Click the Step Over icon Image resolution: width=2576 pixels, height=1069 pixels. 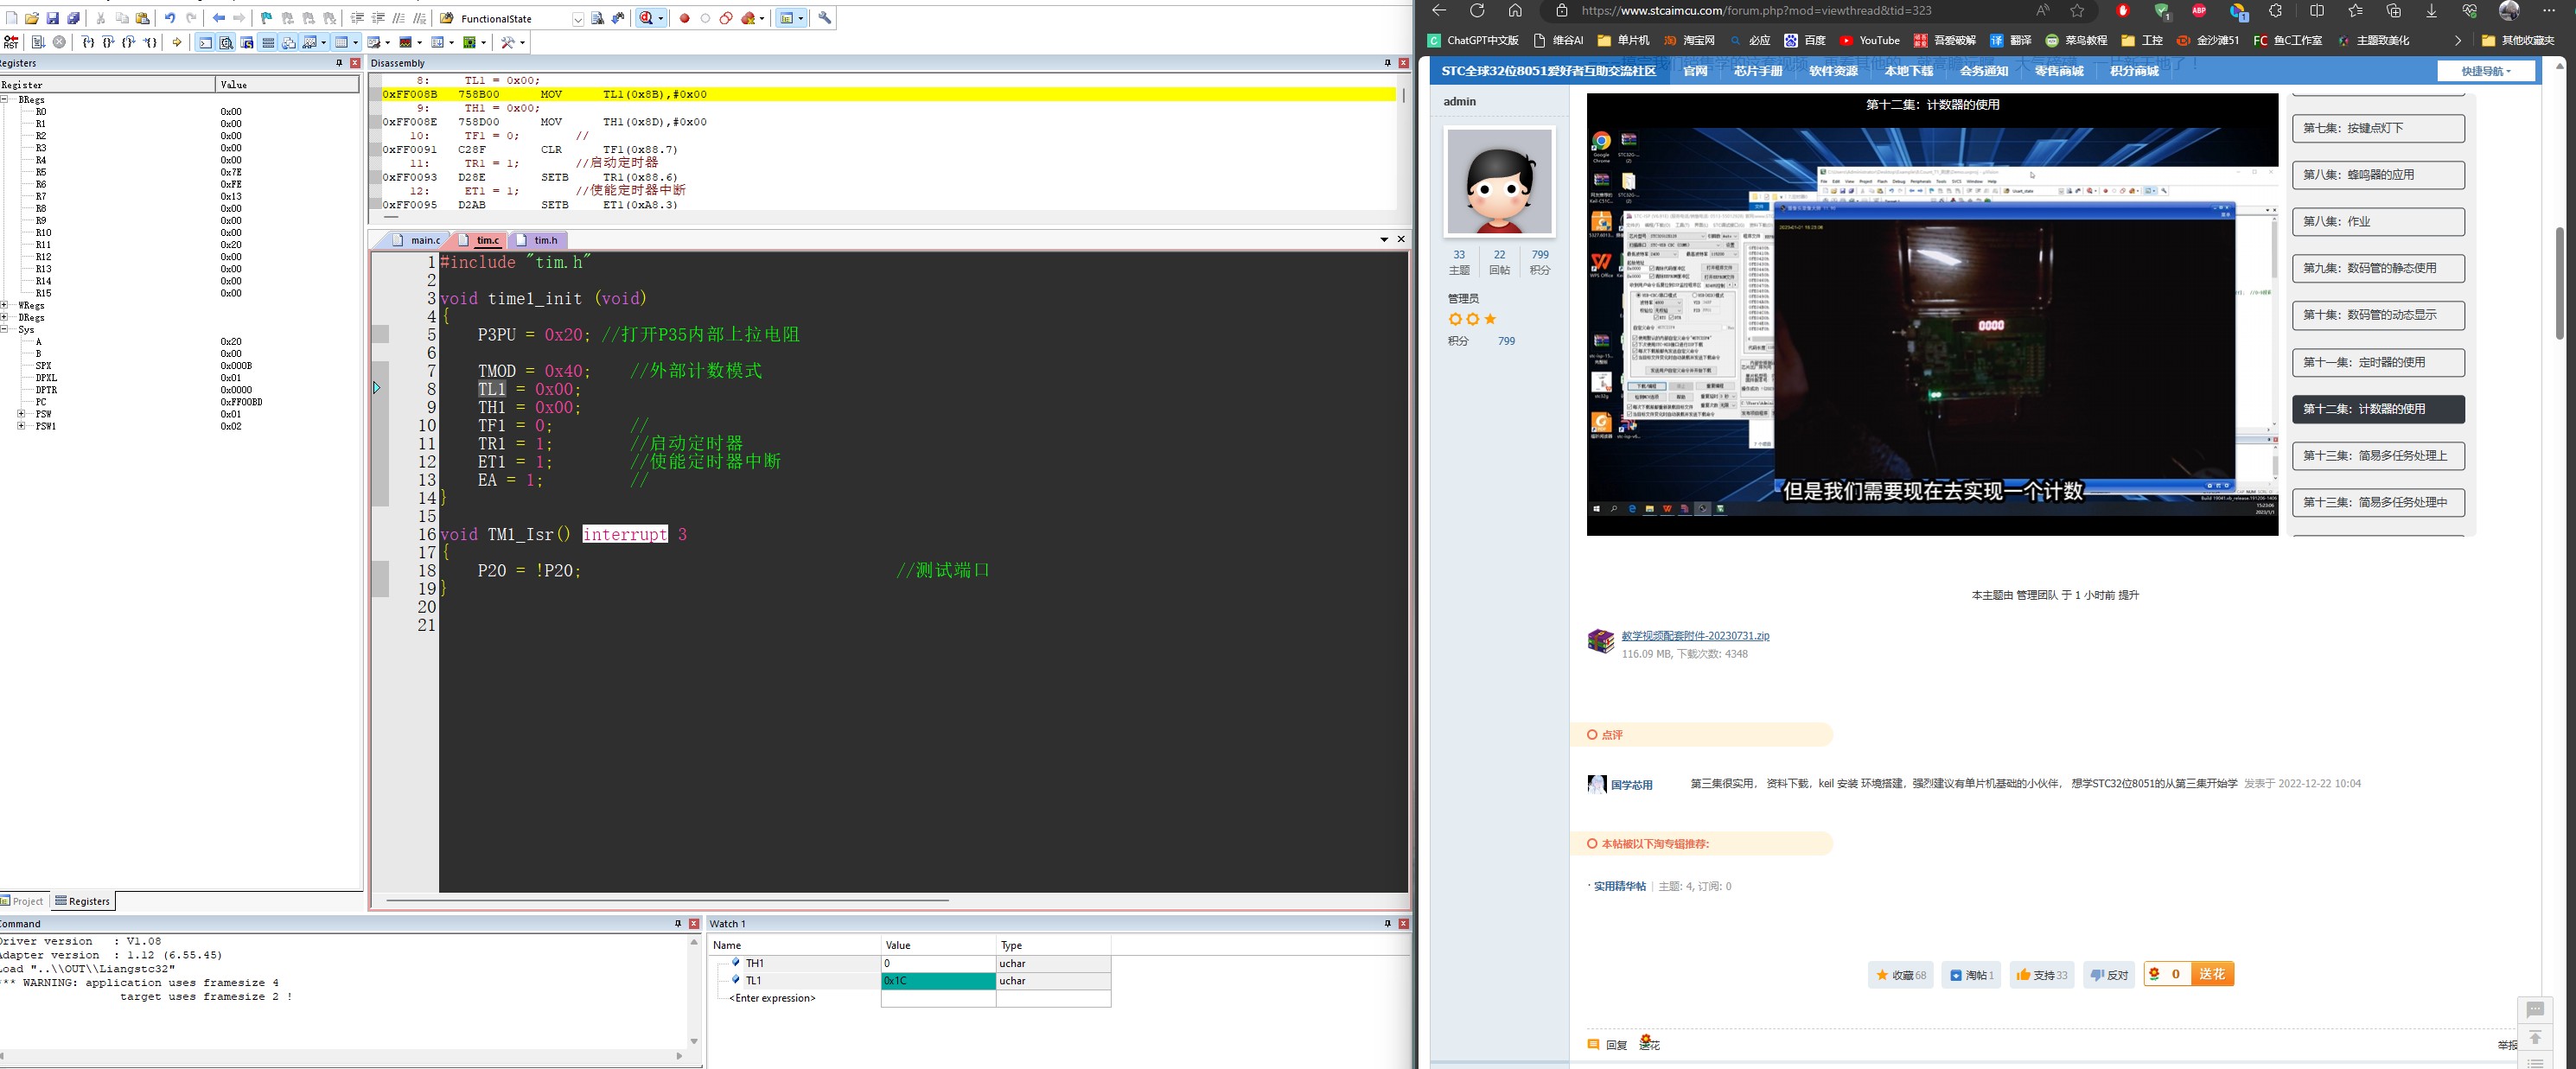click(109, 42)
